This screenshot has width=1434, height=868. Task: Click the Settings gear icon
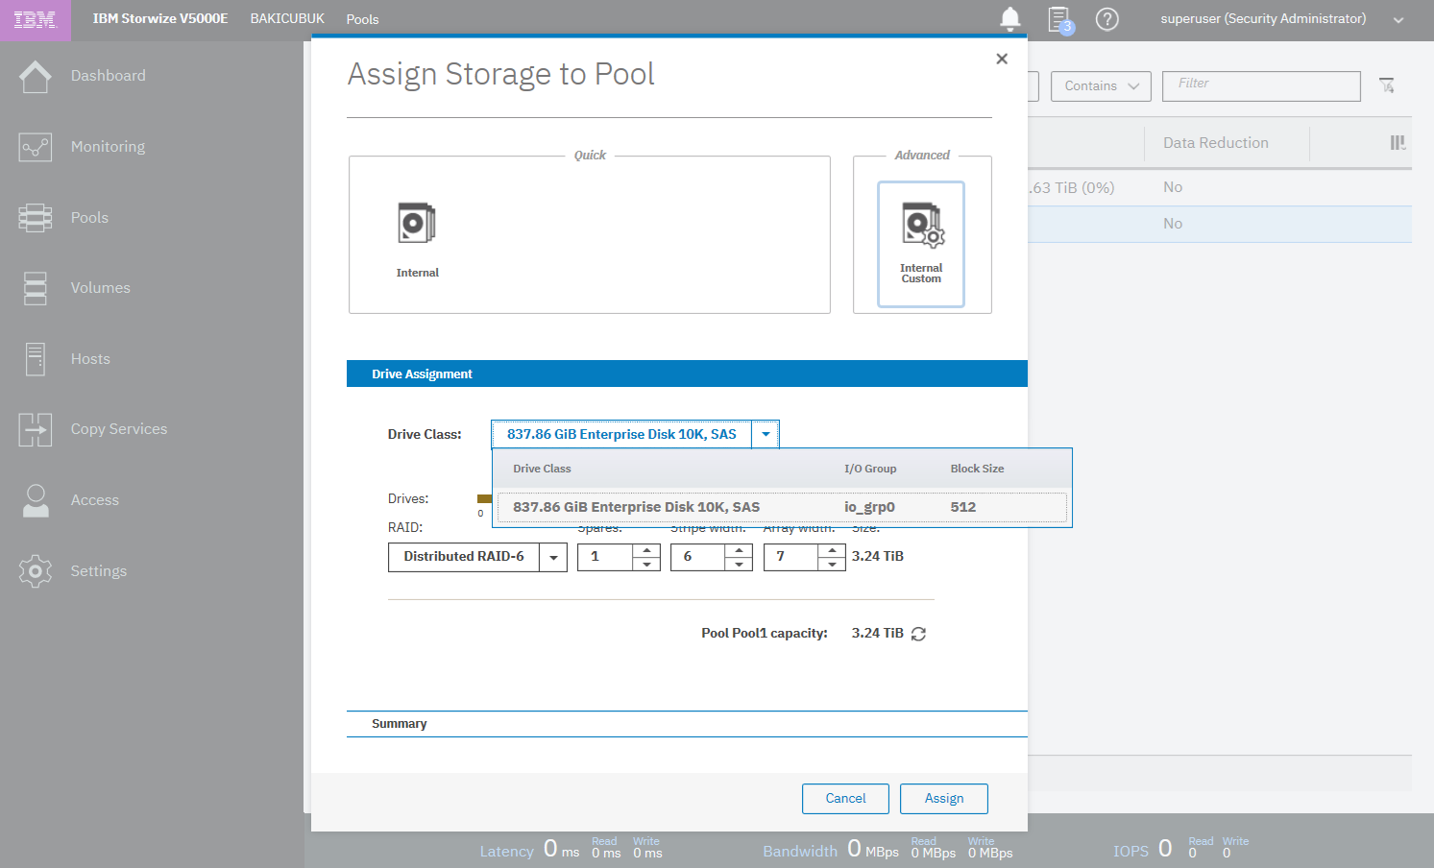point(35,571)
